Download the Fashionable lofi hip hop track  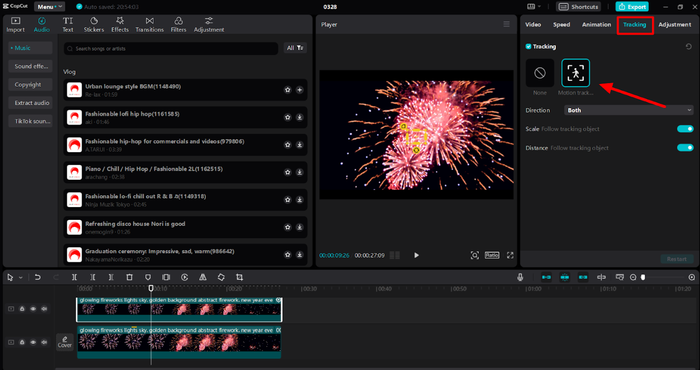[x=300, y=117]
